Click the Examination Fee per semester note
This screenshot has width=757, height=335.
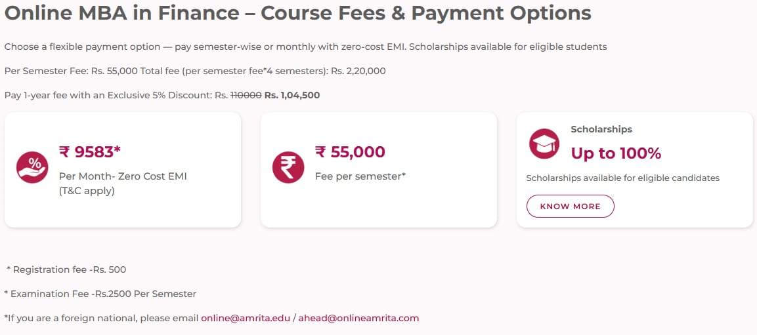pyautogui.click(x=100, y=294)
